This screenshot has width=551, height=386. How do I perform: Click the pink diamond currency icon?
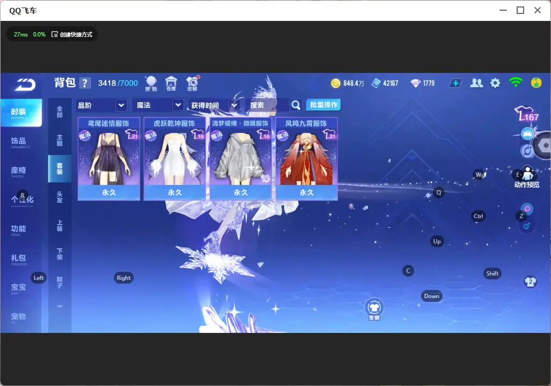point(415,83)
